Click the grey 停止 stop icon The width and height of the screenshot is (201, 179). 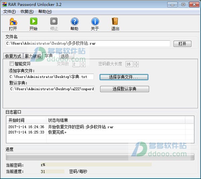tap(54, 21)
